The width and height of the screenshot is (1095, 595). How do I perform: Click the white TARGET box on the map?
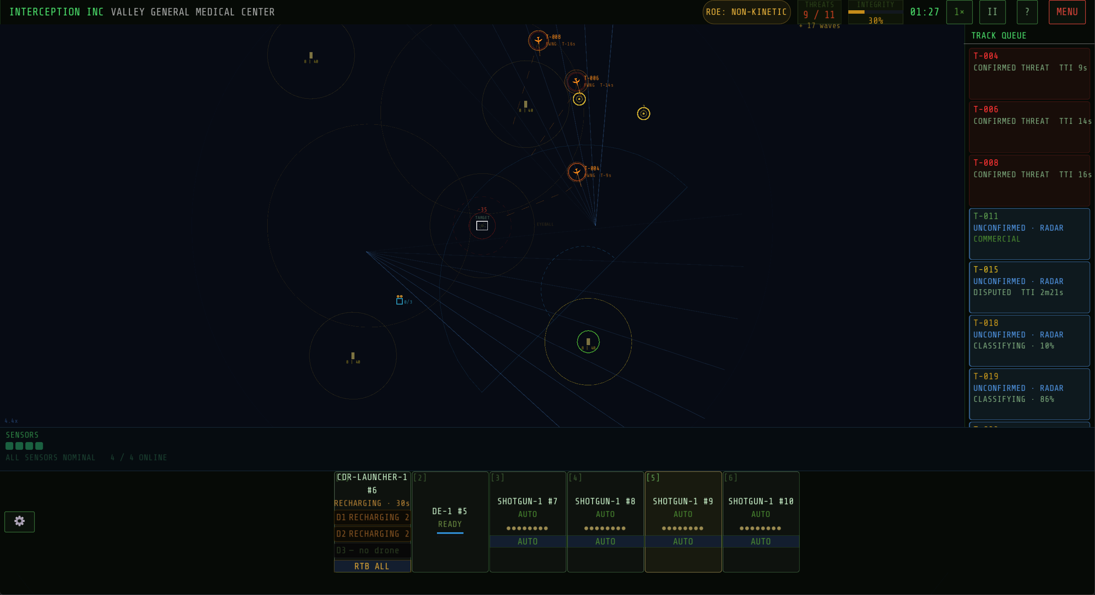coord(482,226)
